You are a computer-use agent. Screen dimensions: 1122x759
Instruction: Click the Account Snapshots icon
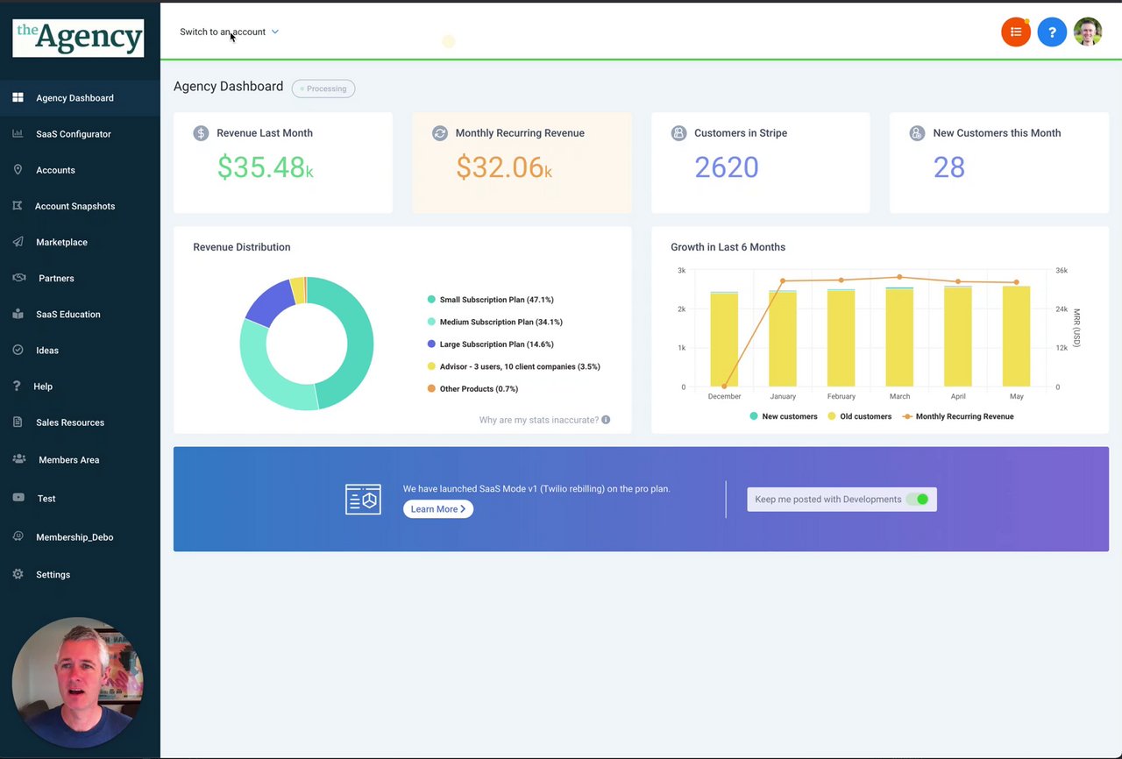coord(18,205)
